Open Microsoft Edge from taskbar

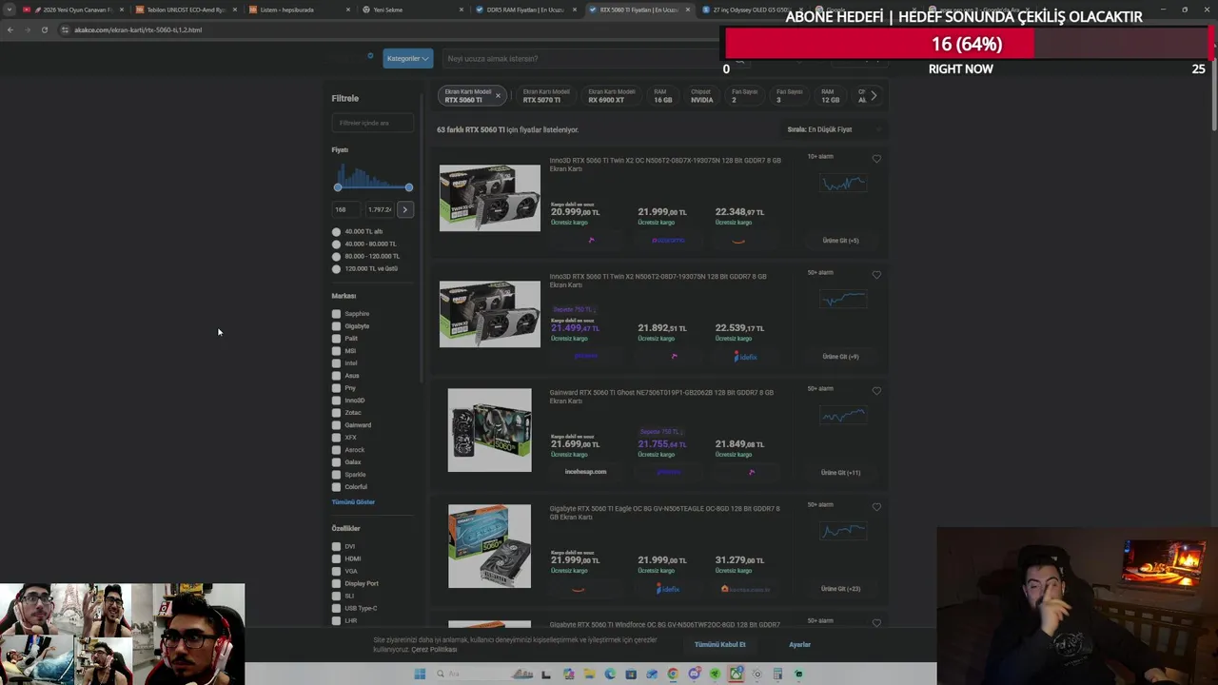610,674
